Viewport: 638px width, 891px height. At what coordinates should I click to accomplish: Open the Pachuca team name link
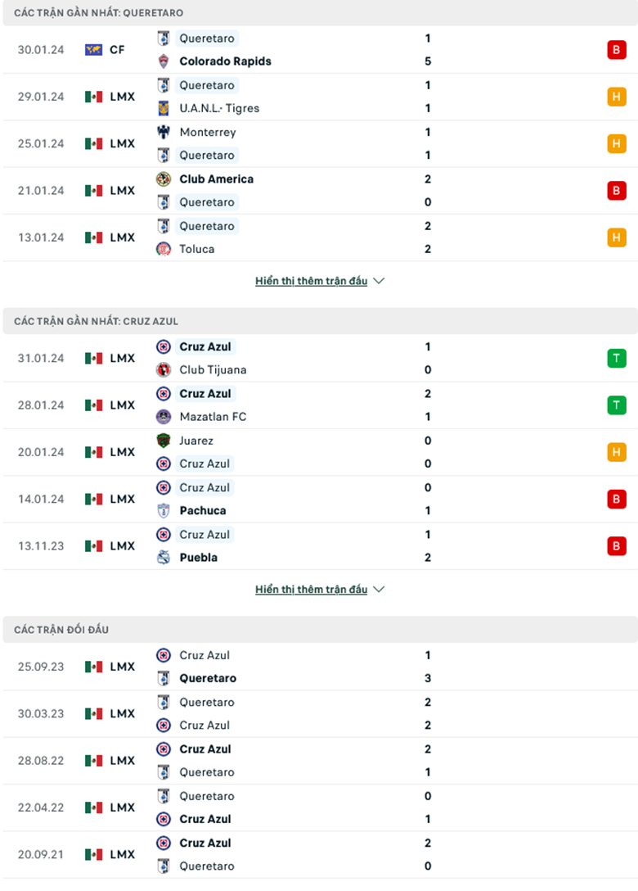(x=203, y=511)
